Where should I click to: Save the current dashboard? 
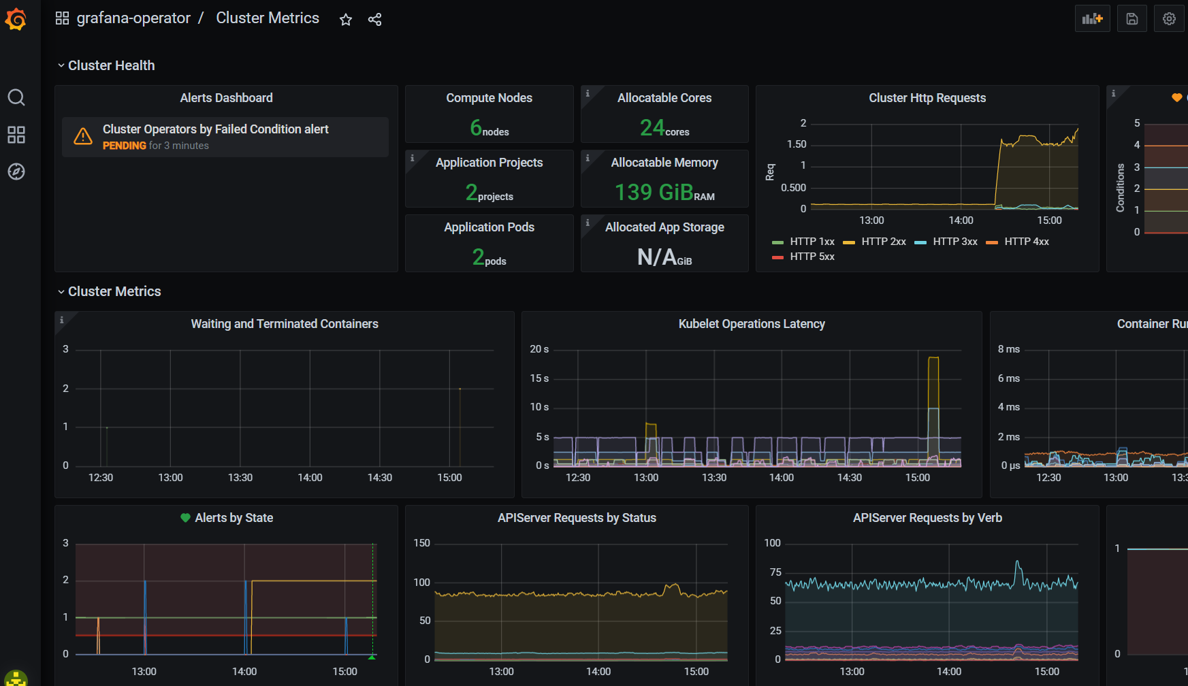point(1131,18)
